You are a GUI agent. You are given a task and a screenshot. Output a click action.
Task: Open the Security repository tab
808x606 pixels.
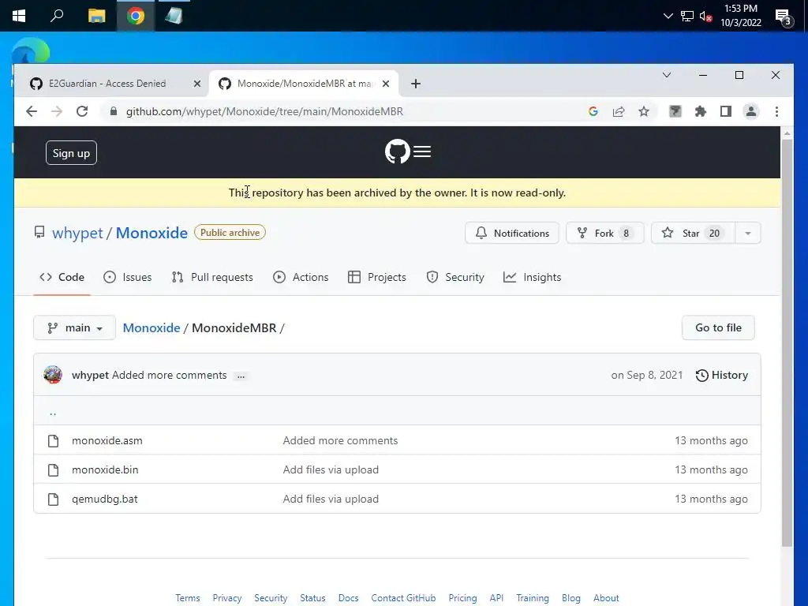(x=455, y=277)
